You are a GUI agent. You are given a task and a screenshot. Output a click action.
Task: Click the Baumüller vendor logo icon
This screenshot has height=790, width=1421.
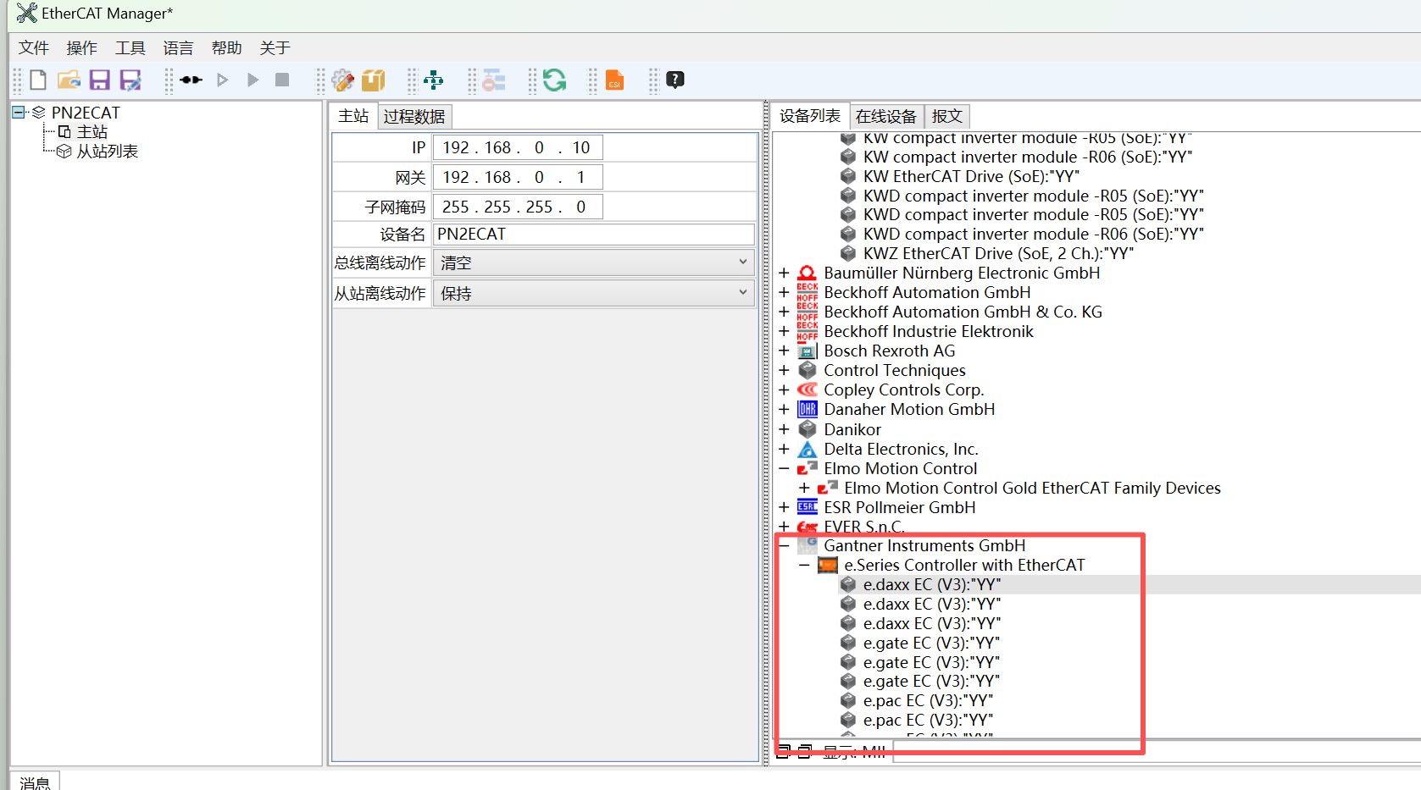pyautogui.click(x=807, y=273)
